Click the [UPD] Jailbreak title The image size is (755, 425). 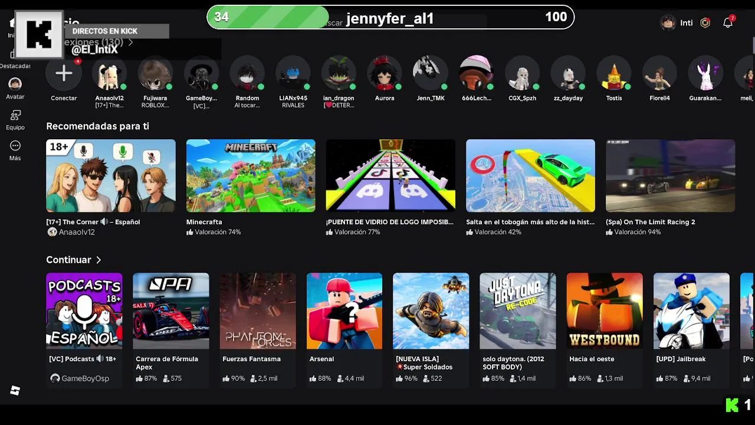pos(681,359)
